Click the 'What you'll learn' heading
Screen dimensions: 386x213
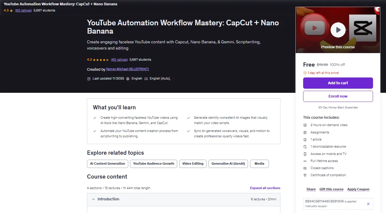click(x=114, y=108)
